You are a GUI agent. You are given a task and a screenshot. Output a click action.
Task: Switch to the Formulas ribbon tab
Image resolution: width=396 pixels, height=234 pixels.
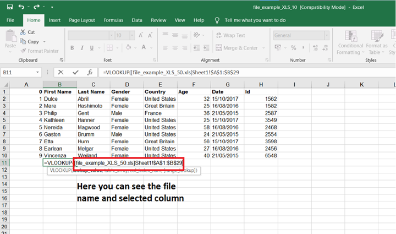click(113, 20)
